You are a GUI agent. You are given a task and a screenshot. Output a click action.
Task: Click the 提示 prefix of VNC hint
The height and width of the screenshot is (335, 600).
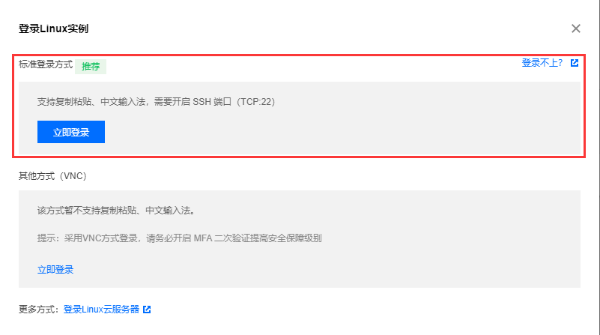click(46, 238)
